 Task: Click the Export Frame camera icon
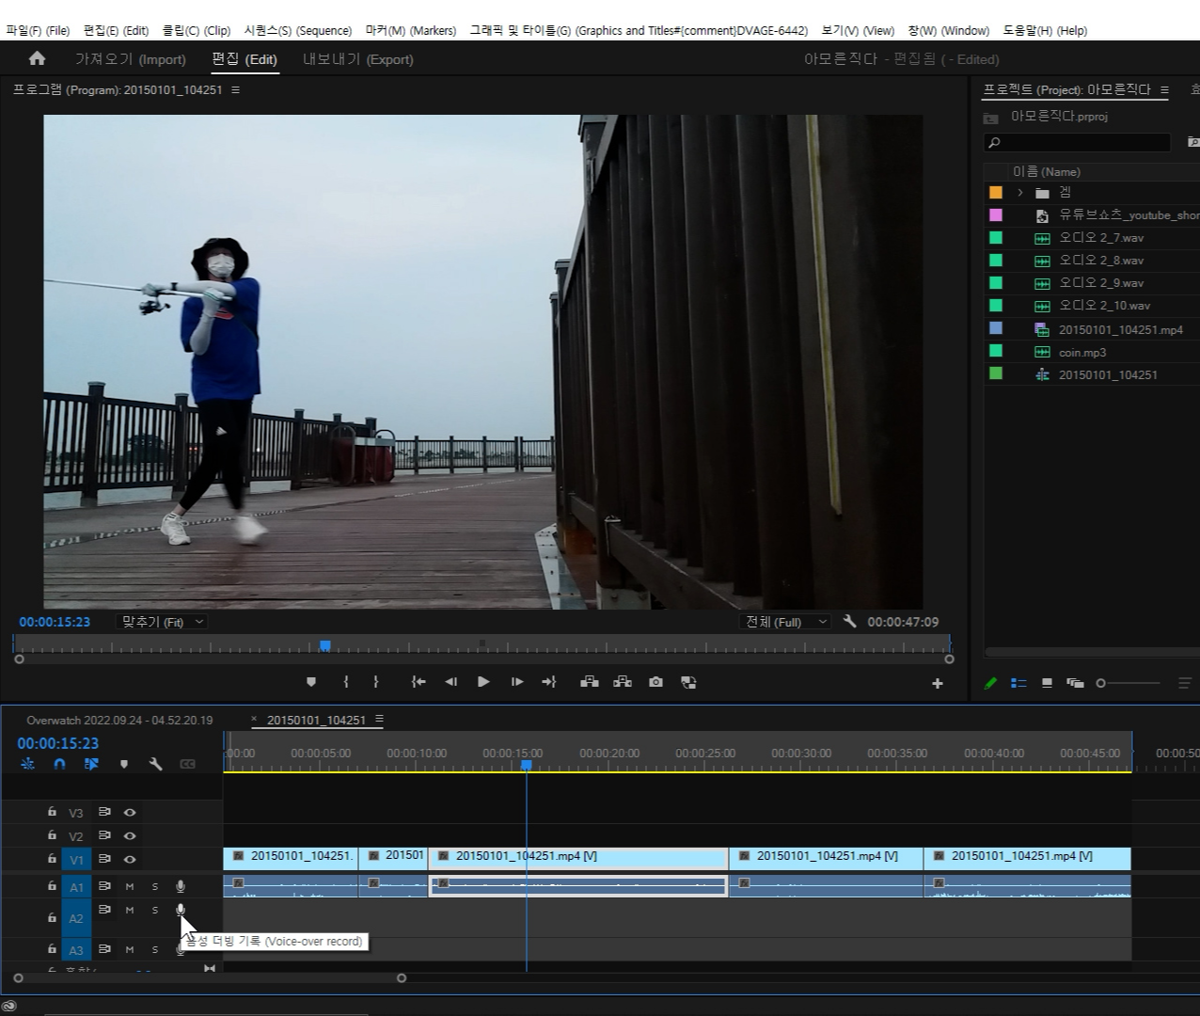click(x=655, y=682)
